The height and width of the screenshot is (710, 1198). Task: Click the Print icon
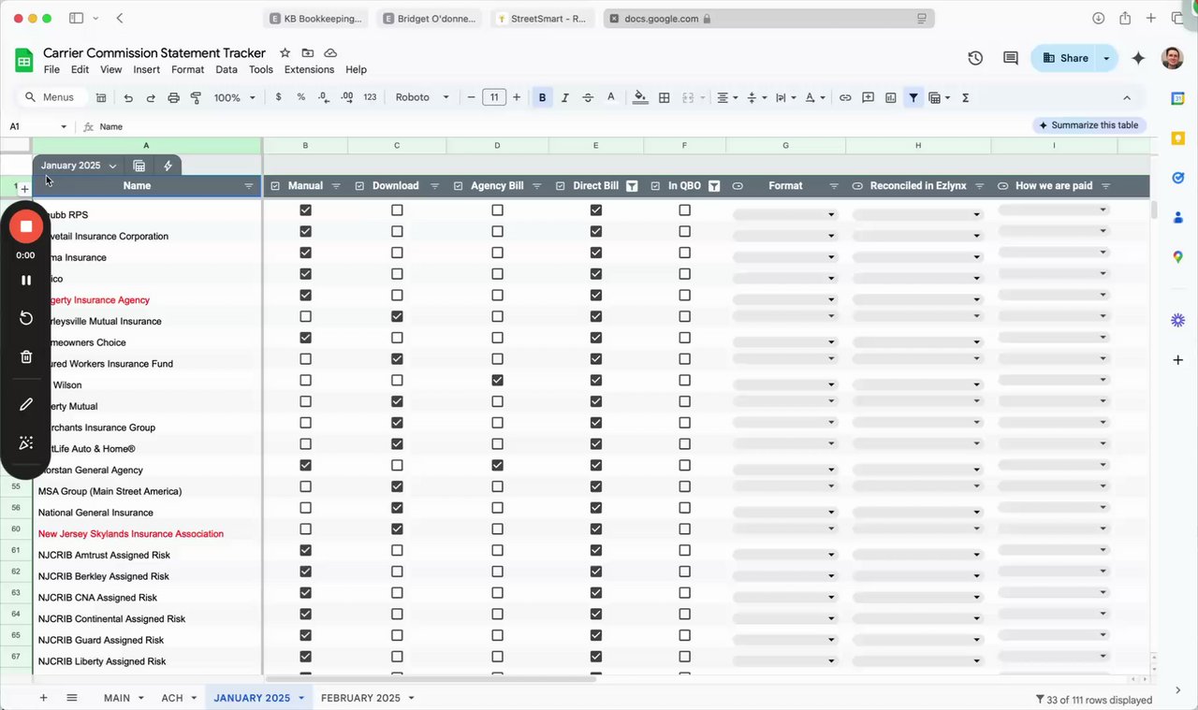173,97
